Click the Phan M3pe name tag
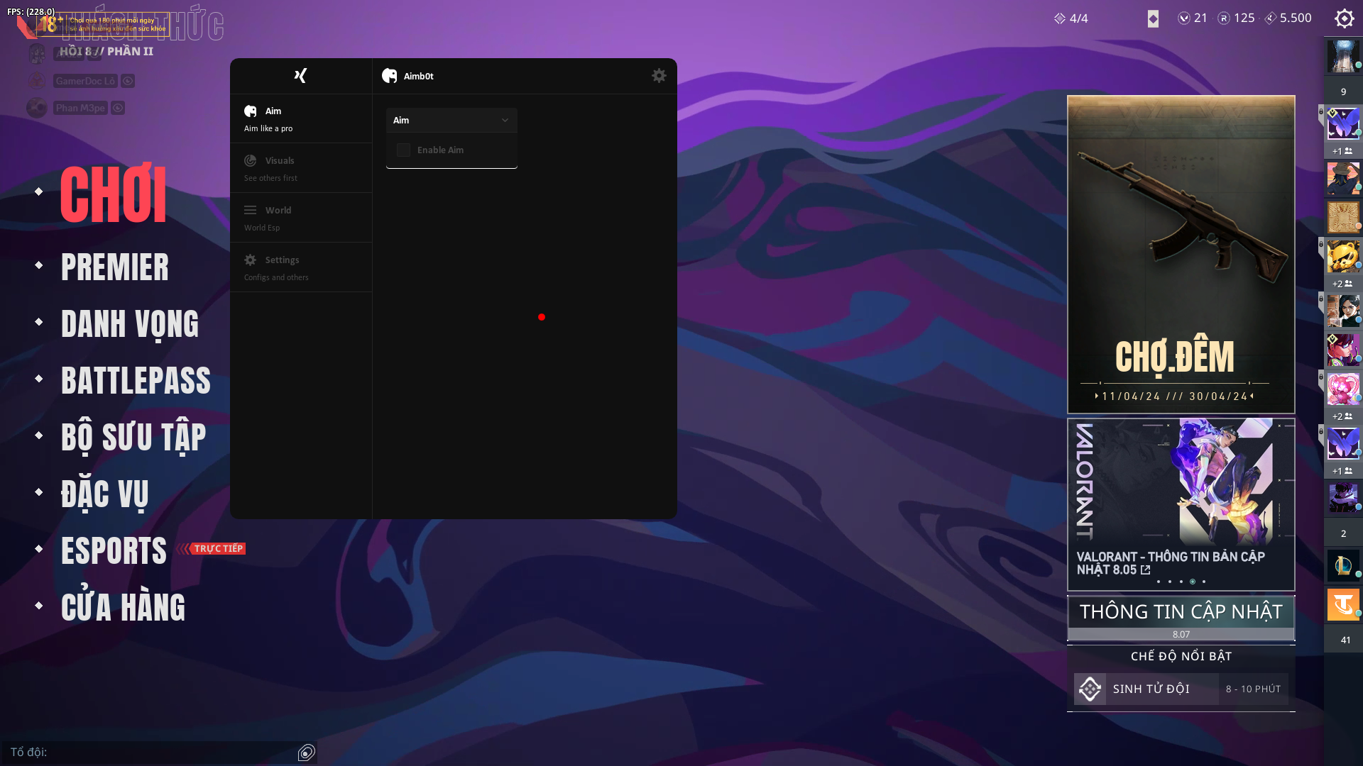 coord(80,108)
